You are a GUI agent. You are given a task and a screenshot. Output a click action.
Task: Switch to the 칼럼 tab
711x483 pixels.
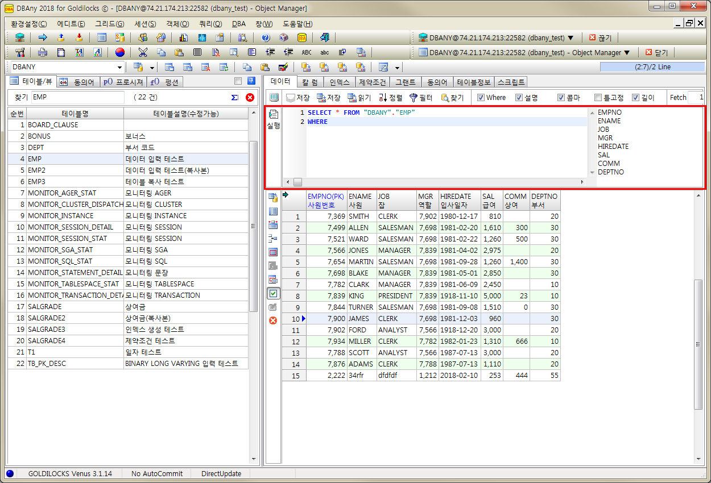(310, 82)
